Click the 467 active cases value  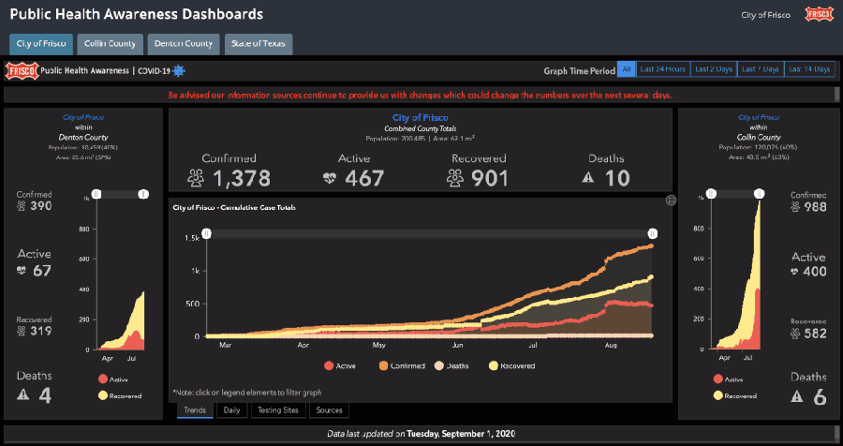coord(364,179)
